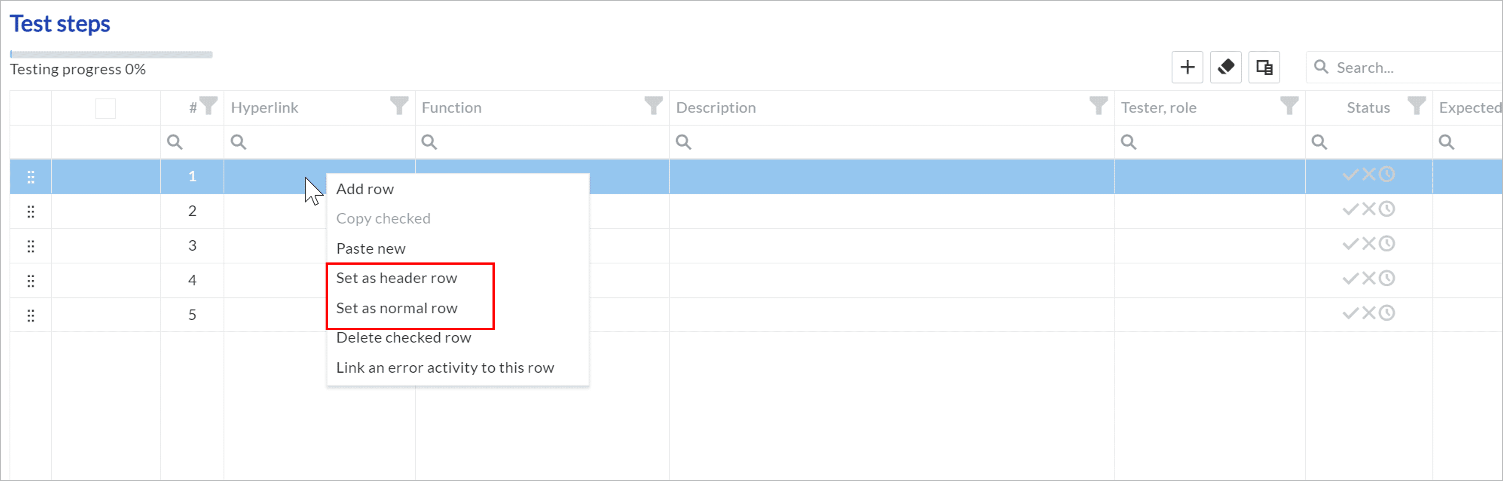This screenshot has height=481, width=1503.
Task: Set row 3 status to pending clock
Action: tap(1387, 244)
